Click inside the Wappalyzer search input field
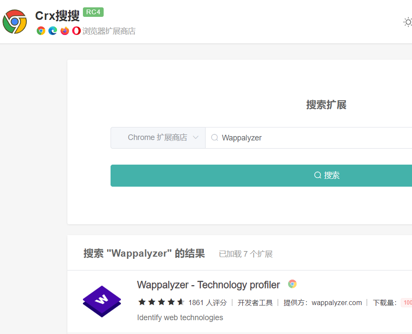 [259, 137]
